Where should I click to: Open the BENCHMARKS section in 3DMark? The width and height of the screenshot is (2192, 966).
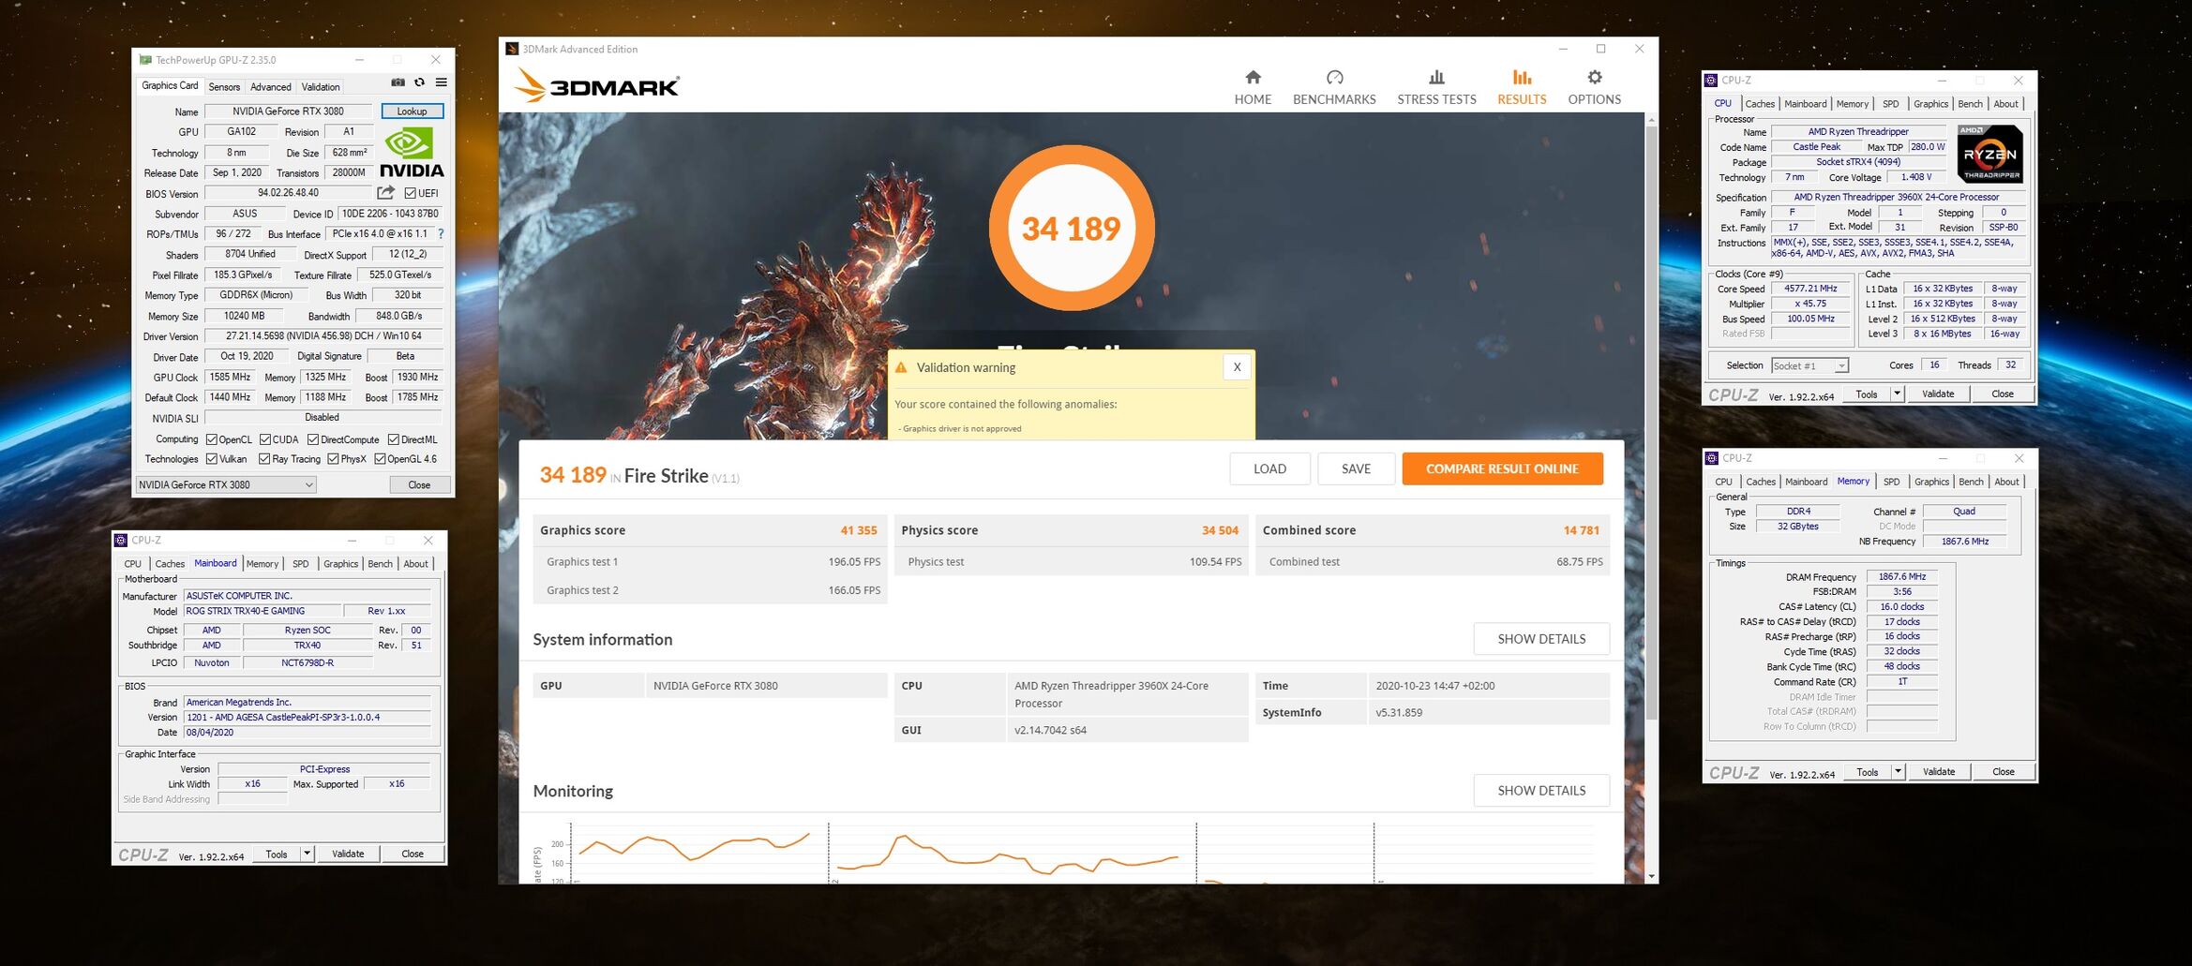coord(1334,87)
